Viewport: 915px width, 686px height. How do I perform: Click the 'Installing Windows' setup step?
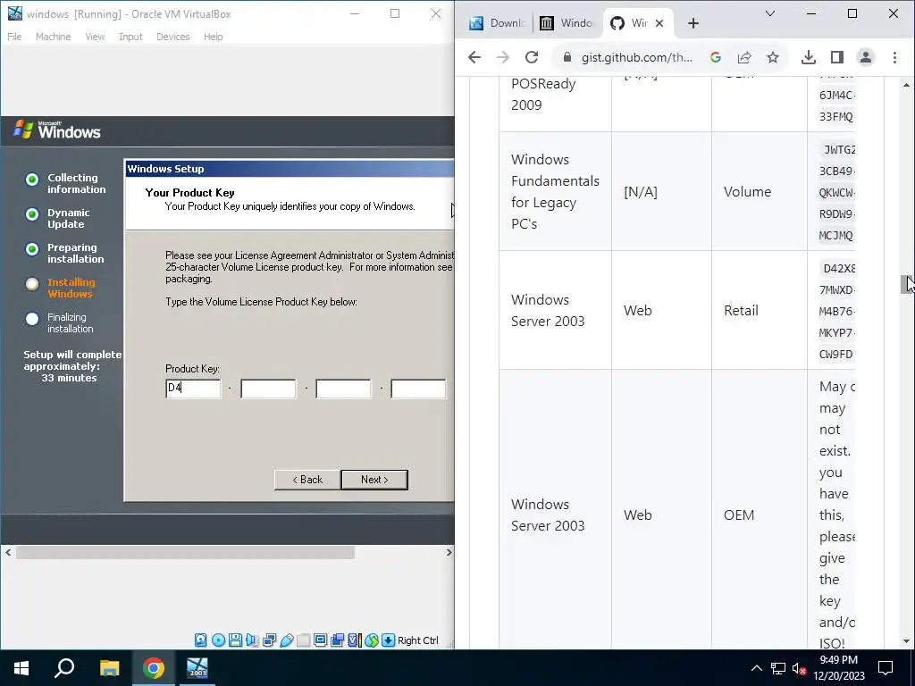pos(71,289)
